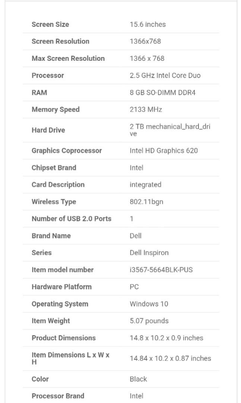Click the 'Series' label

[42, 253]
